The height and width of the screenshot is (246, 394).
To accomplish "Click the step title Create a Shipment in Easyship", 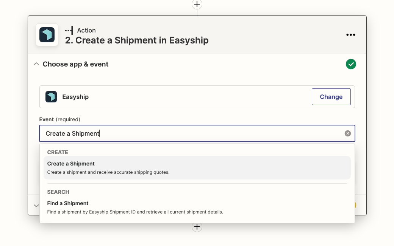I will pos(137,40).
